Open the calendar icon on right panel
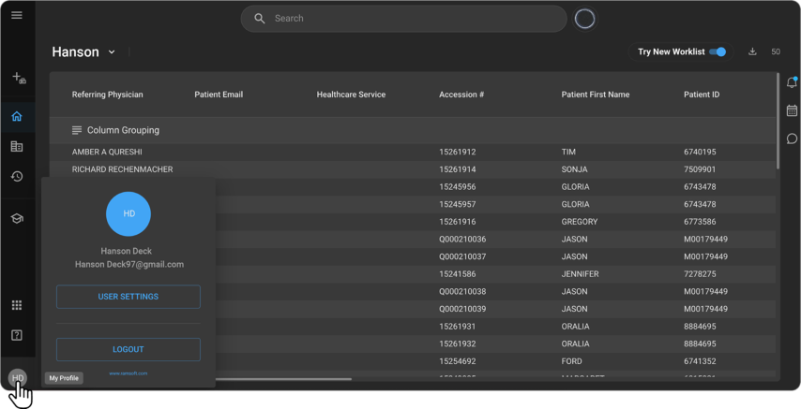This screenshot has height=409, width=801. 792,110
